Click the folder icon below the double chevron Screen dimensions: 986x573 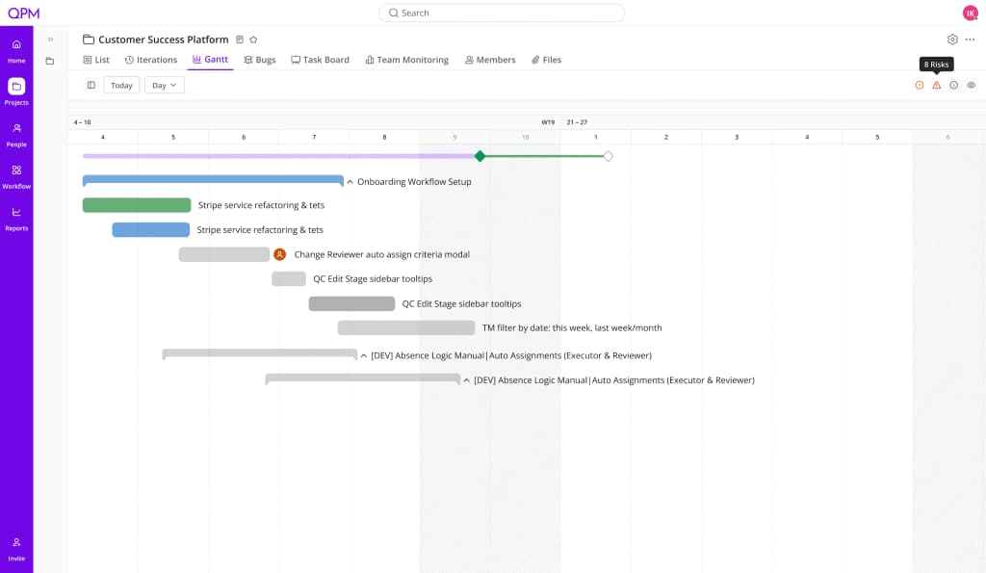point(50,61)
